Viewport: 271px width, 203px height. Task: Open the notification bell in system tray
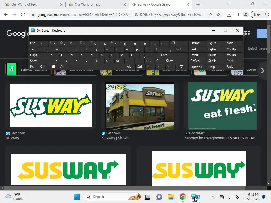click(264, 197)
